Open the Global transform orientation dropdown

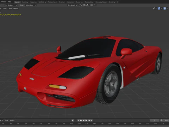(x=73, y=5)
